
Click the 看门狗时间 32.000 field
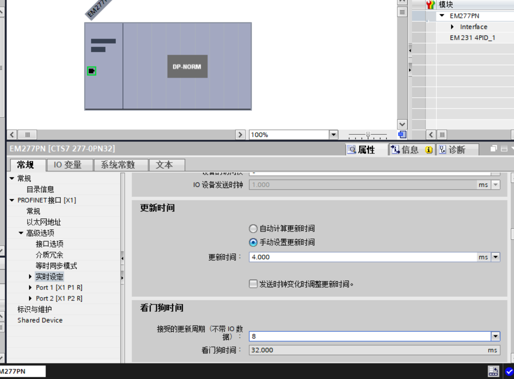[374, 350]
